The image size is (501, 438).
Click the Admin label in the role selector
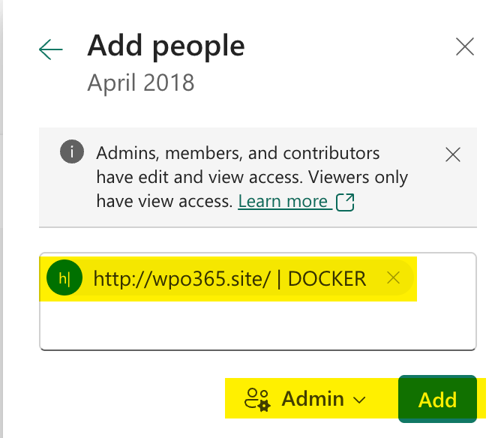pyautogui.click(x=313, y=400)
